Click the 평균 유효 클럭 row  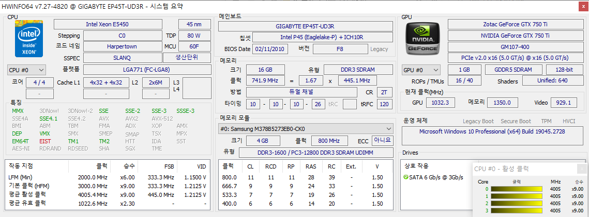click(108, 204)
